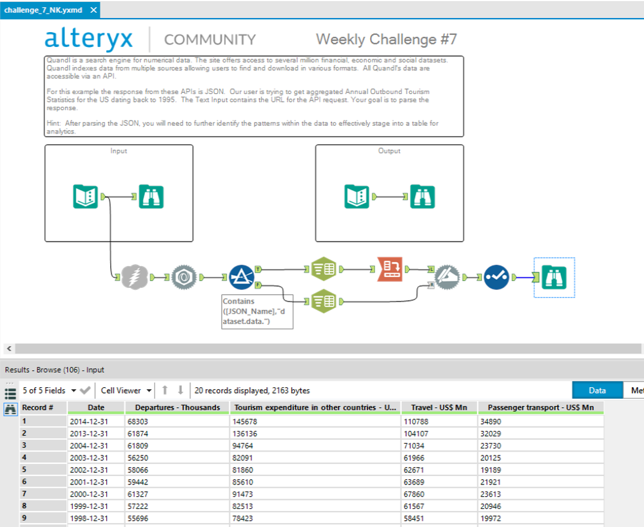Image resolution: width=644 pixels, height=527 pixels.
Task: Click the Data tab in results
Action: 597,390
